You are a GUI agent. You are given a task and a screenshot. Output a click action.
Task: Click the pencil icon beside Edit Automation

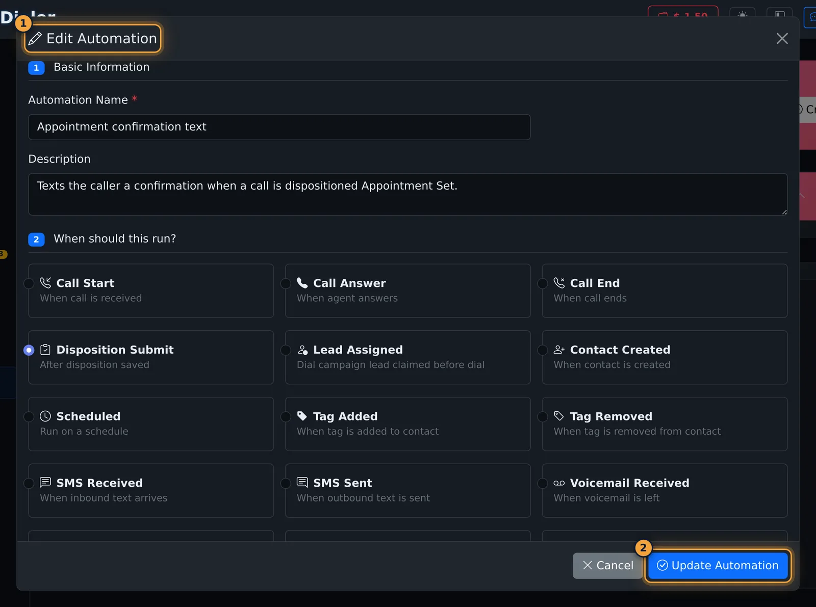click(x=35, y=39)
